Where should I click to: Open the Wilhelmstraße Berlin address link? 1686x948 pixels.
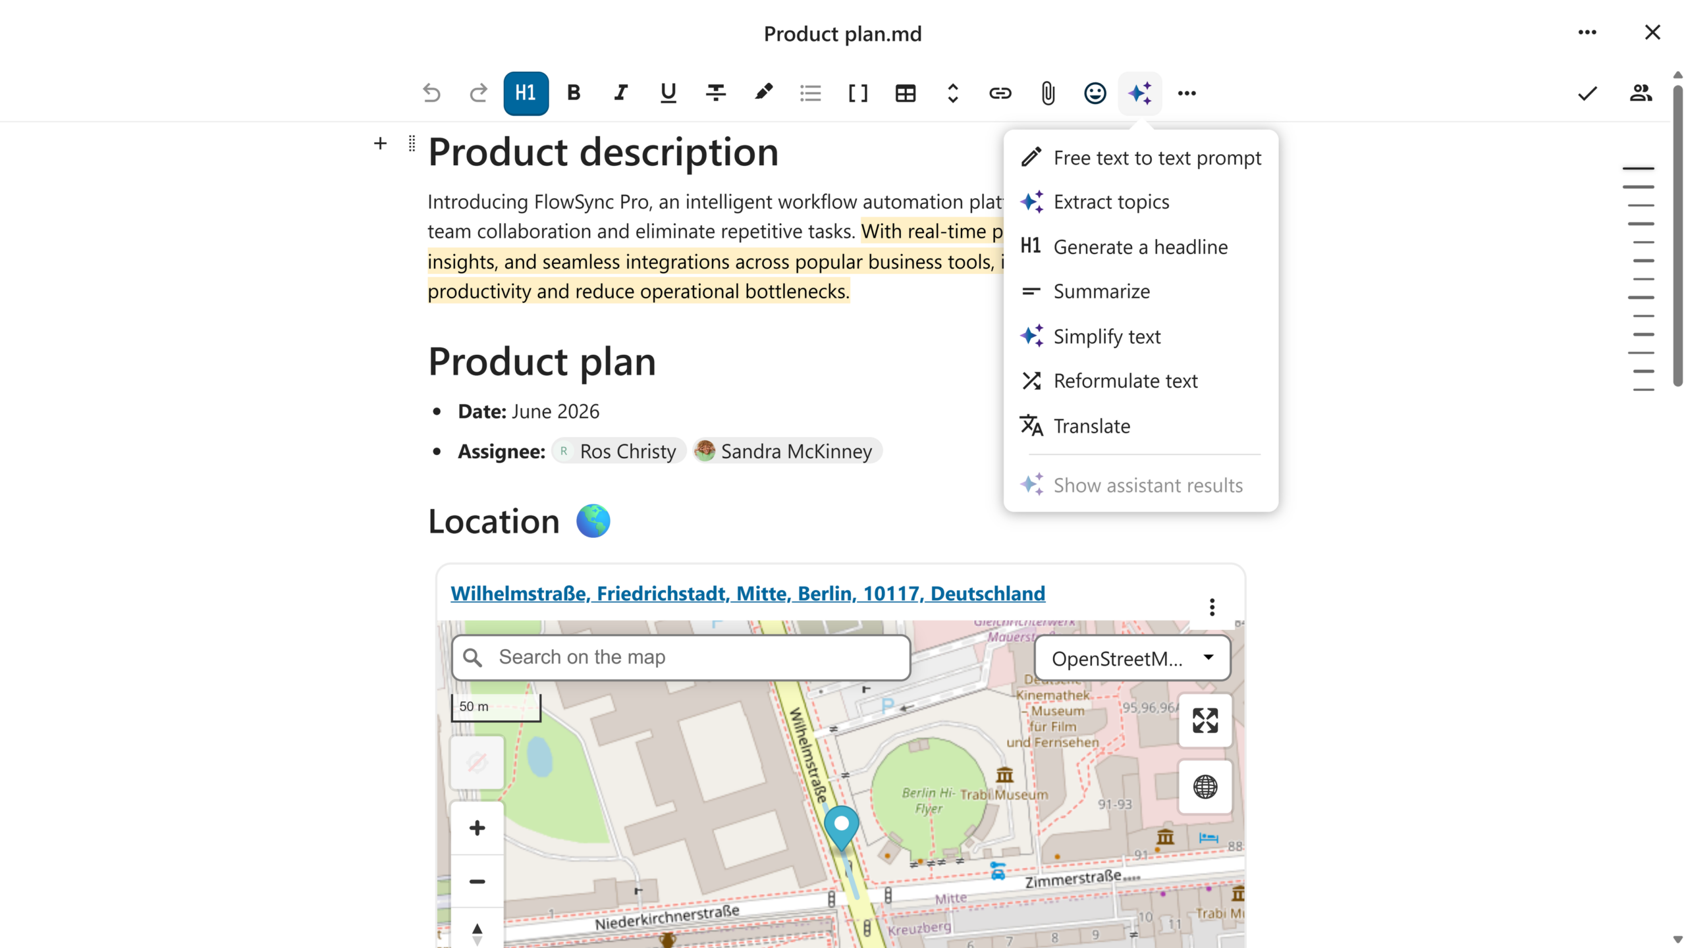pos(748,593)
